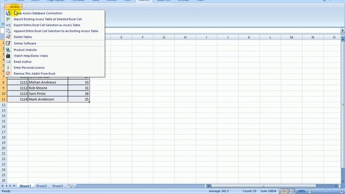Click the cell with value 1112
The width and height of the screenshot is (345, 194).
click(x=18, y=88)
